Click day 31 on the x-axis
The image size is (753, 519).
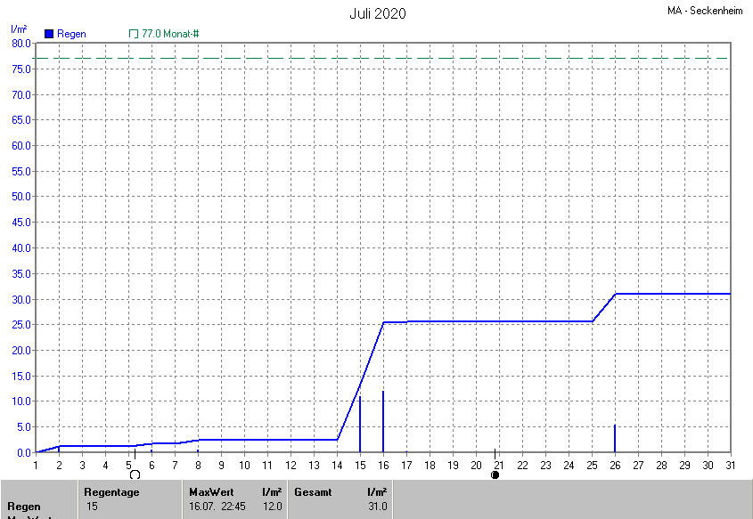point(731,465)
